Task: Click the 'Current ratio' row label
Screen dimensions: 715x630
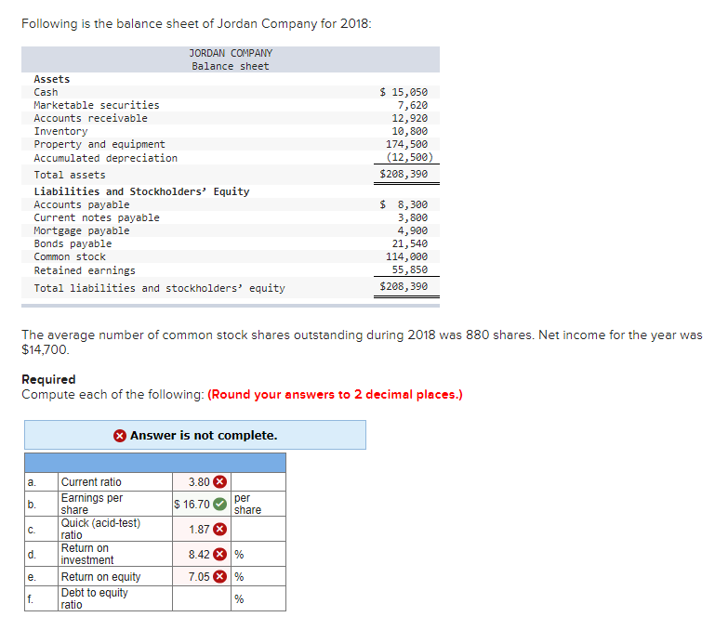Action: click(91, 482)
